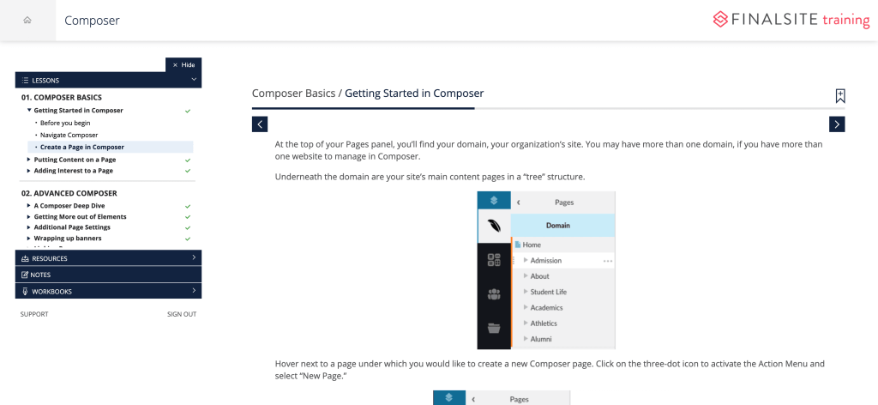Click the Resources panel icon
878x405 pixels.
click(25, 258)
